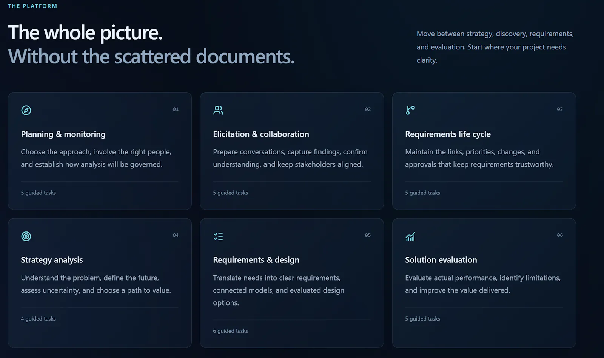The height and width of the screenshot is (358, 604).
Task: Click the chart icon on Solution evaluation card
Action: tap(410, 236)
